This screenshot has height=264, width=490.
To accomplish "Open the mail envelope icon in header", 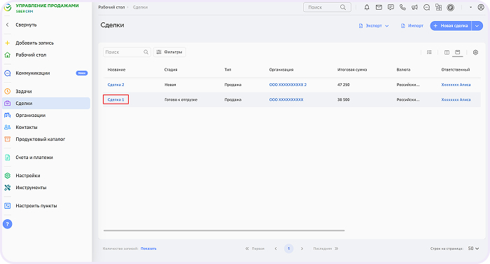I will tap(379, 7).
